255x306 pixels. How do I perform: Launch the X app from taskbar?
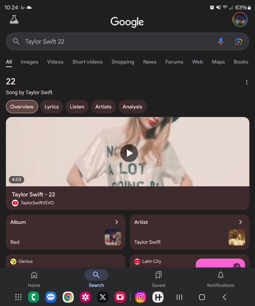(103, 297)
